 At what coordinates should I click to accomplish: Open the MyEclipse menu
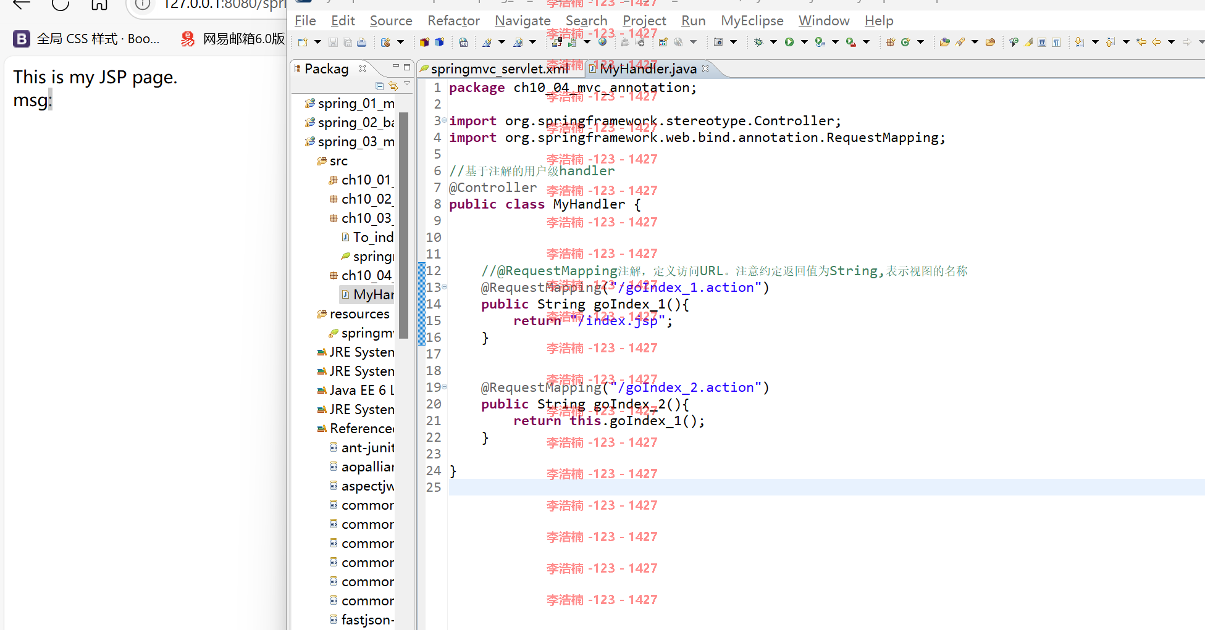pos(752,20)
